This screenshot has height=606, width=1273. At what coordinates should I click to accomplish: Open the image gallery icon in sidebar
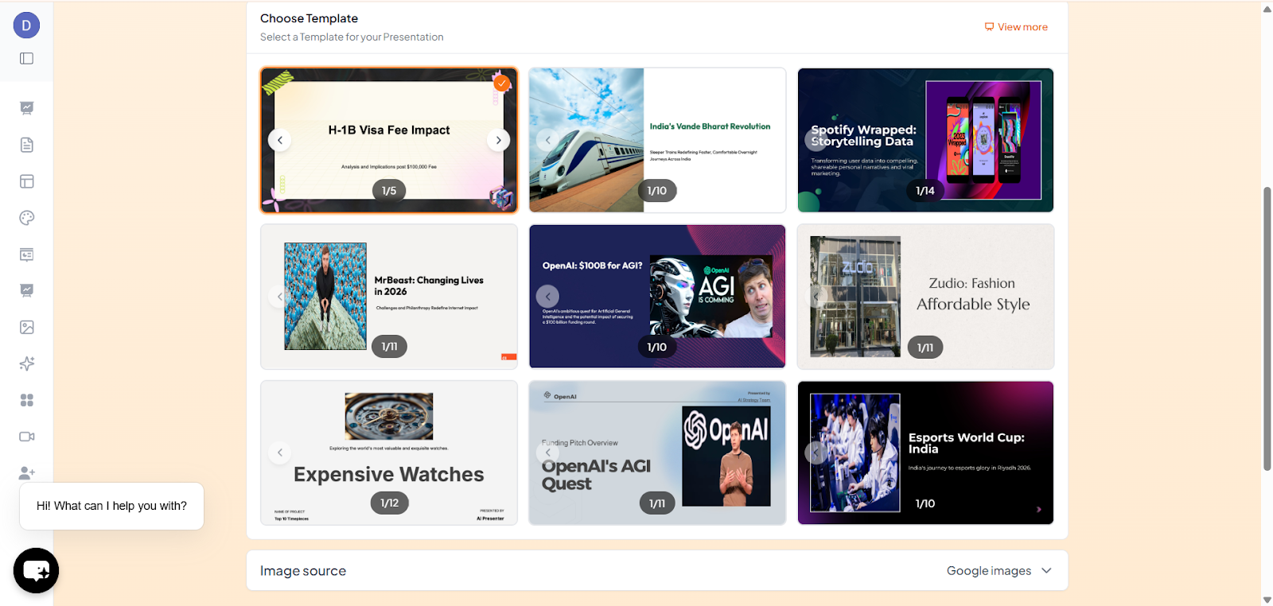click(x=26, y=327)
